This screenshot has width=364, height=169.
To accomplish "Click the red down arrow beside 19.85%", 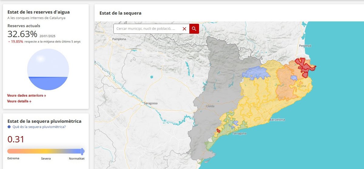I will [9, 42].
